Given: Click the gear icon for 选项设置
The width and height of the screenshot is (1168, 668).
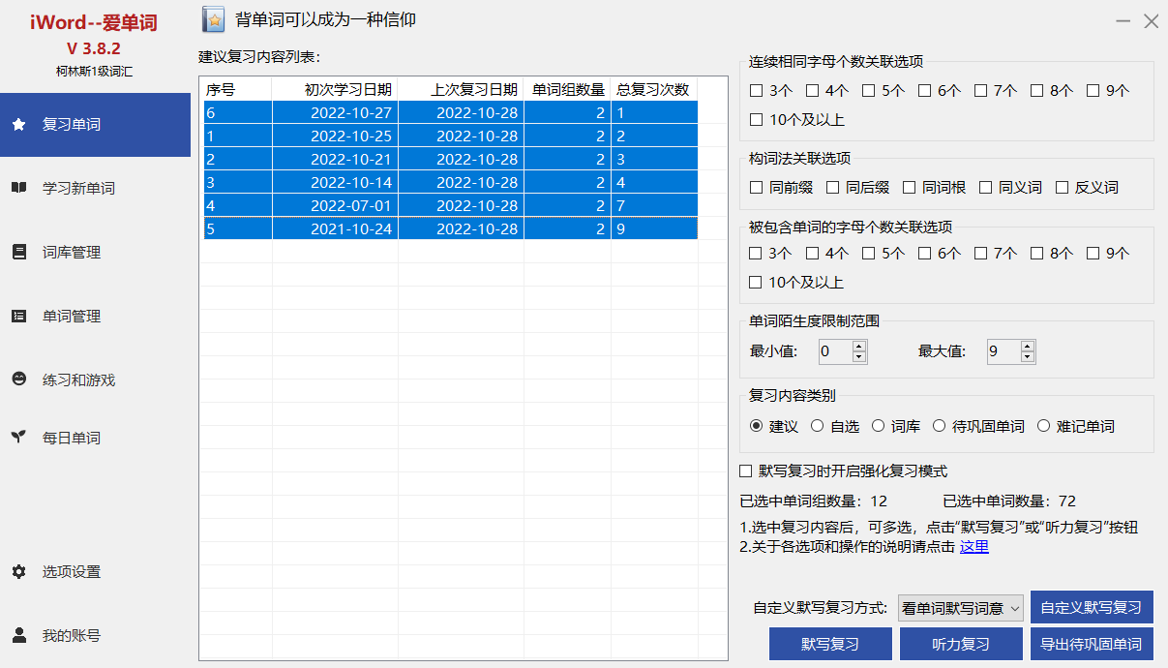Looking at the screenshot, I should tap(18, 572).
